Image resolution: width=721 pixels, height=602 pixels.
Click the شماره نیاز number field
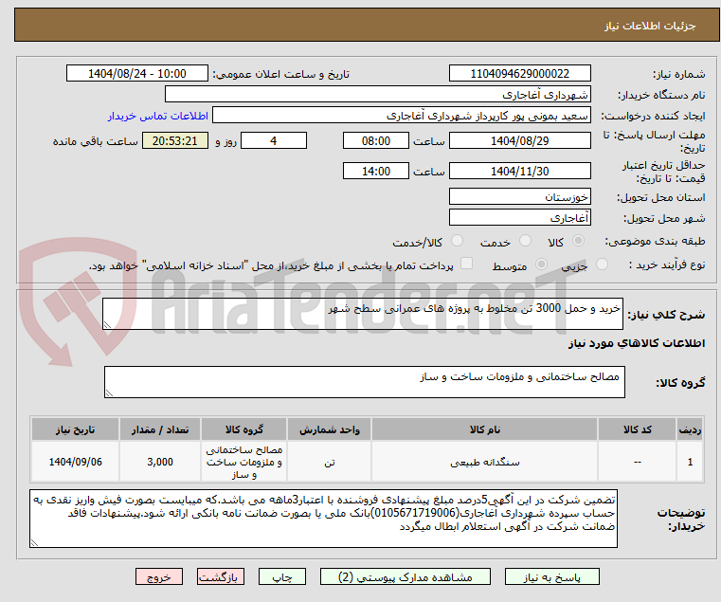click(519, 73)
